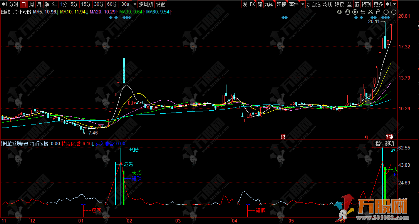This screenshot has height=224, width=419.
Task: Switch to the 1分 minute chart
Action: tap(64, 4)
